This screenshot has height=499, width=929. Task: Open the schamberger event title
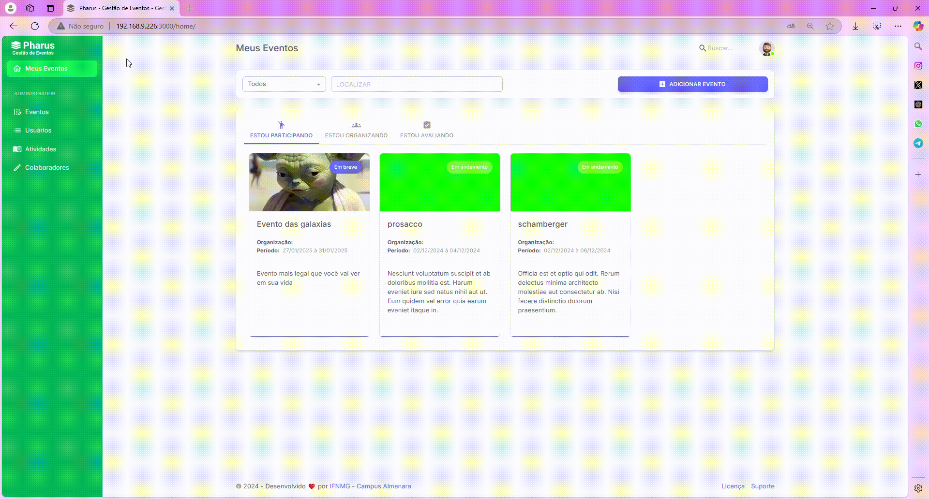point(543,224)
